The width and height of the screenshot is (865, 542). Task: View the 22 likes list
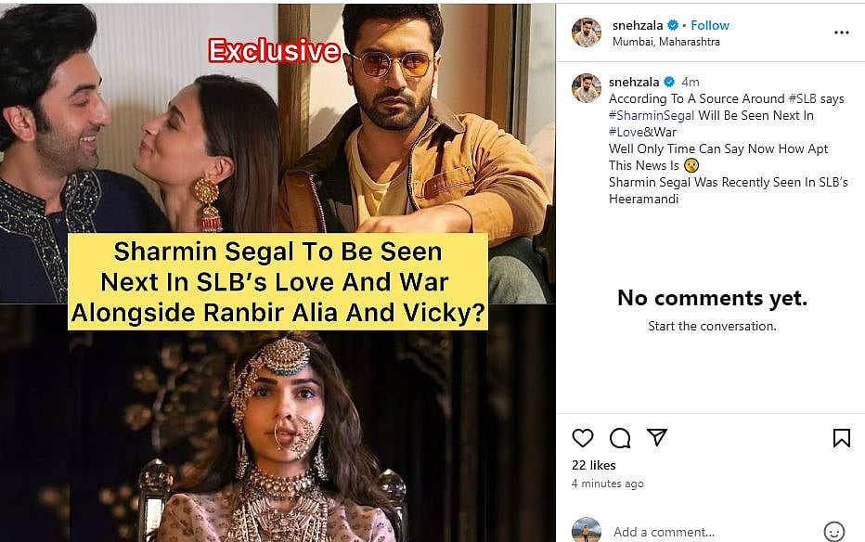pyautogui.click(x=594, y=465)
